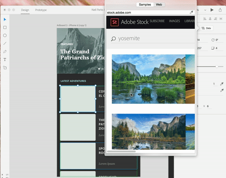226x178 pixels.
Task: Click the desktop preview play button
Action: coord(212,10)
